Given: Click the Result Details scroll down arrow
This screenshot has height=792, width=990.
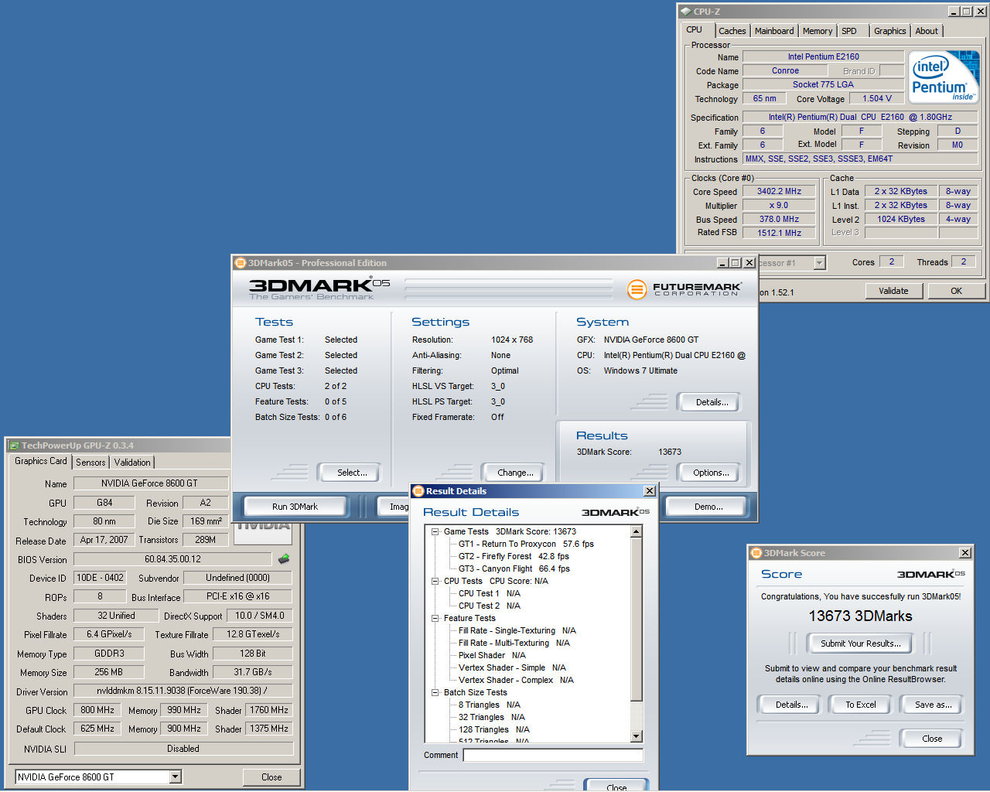Looking at the screenshot, I should point(637,736).
